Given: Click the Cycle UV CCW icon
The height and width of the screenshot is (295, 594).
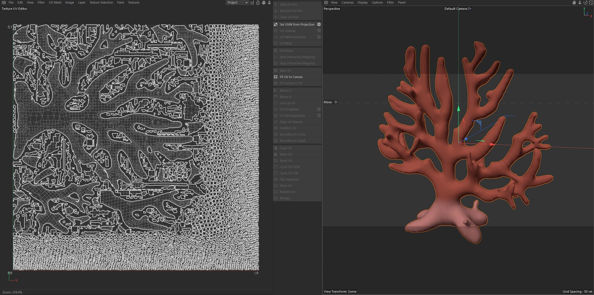Looking at the screenshot, I should click(x=276, y=167).
